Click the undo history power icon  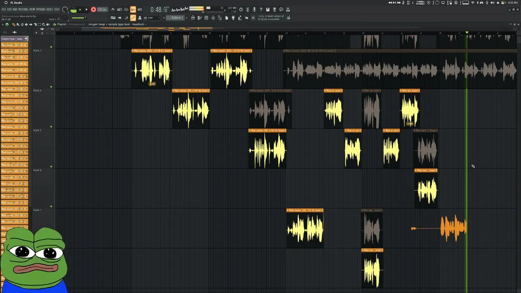pyautogui.click(x=241, y=10)
